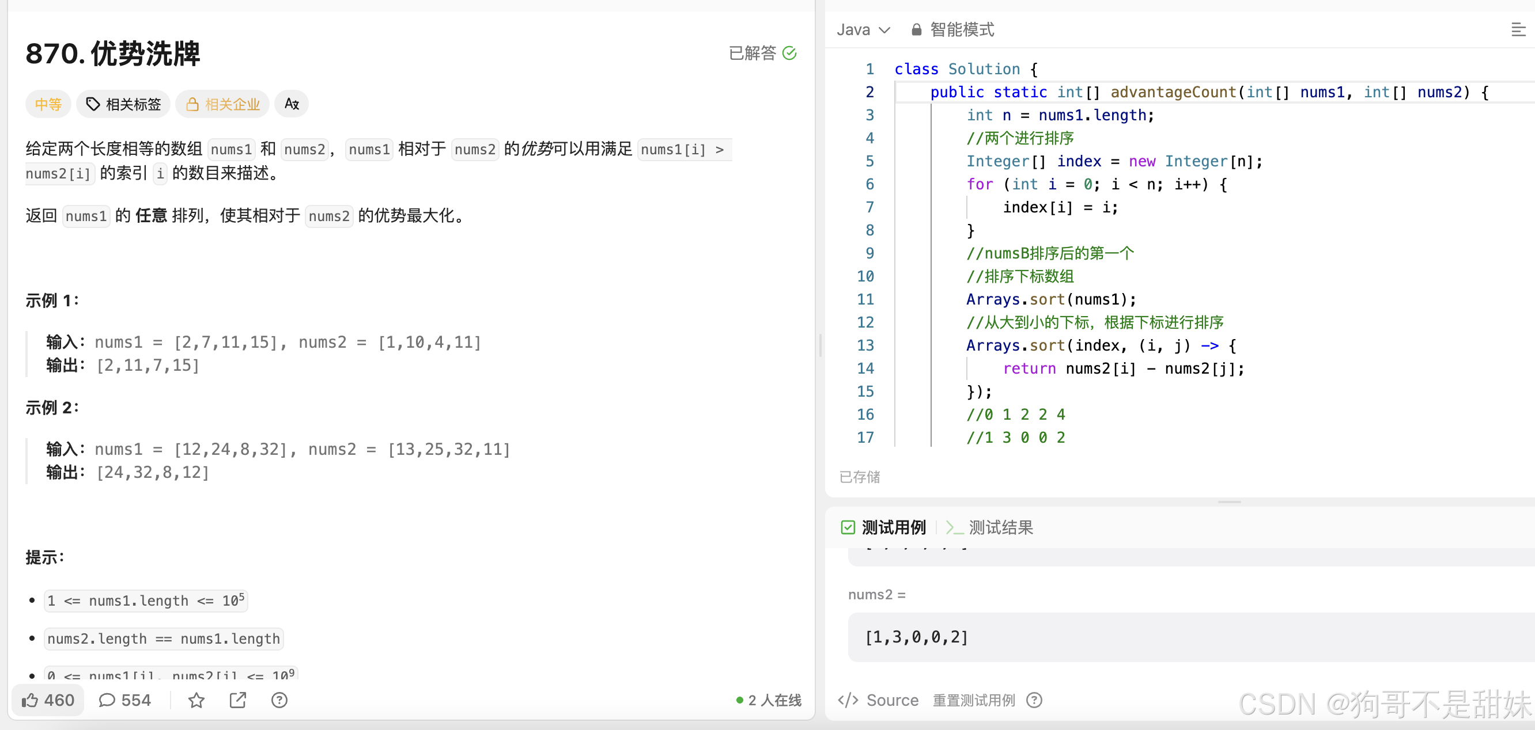Viewport: 1535px width, 730px height.
Task: Click the 提示 hints heading
Action: tap(46, 557)
